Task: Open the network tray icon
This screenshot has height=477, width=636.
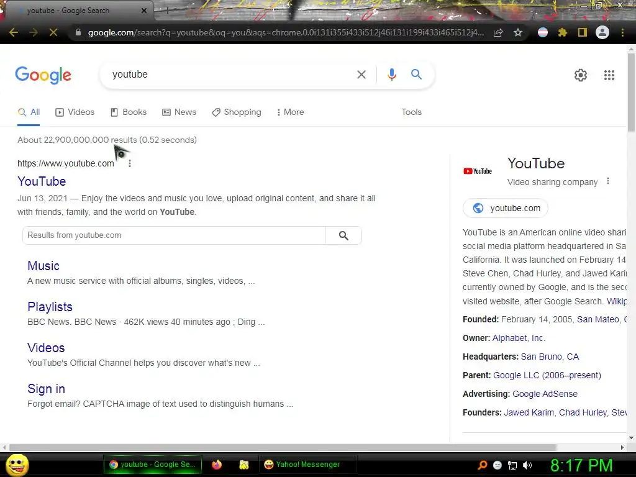Action: click(x=512, y=466)
